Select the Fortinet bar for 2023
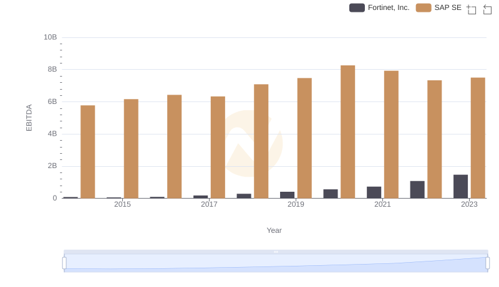Viewport: 499px width, 287px height. [460, 186]
